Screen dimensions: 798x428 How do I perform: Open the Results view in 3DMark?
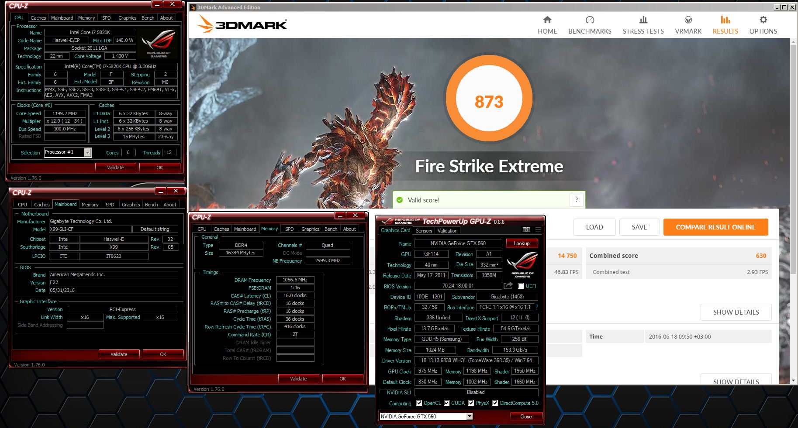[725, 25]
